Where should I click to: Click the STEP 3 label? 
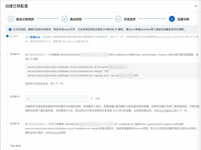point(15,97)
